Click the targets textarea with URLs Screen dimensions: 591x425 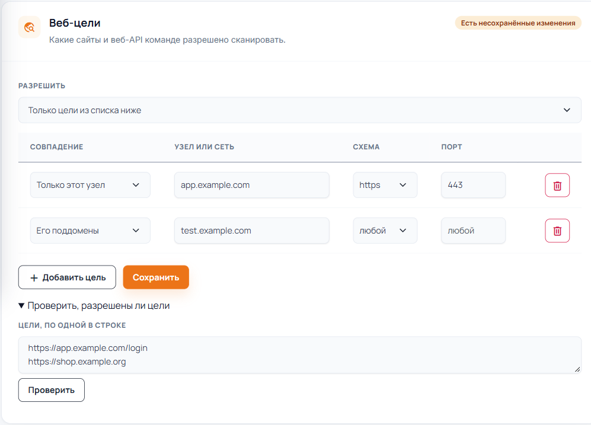(x=299, y=355)
